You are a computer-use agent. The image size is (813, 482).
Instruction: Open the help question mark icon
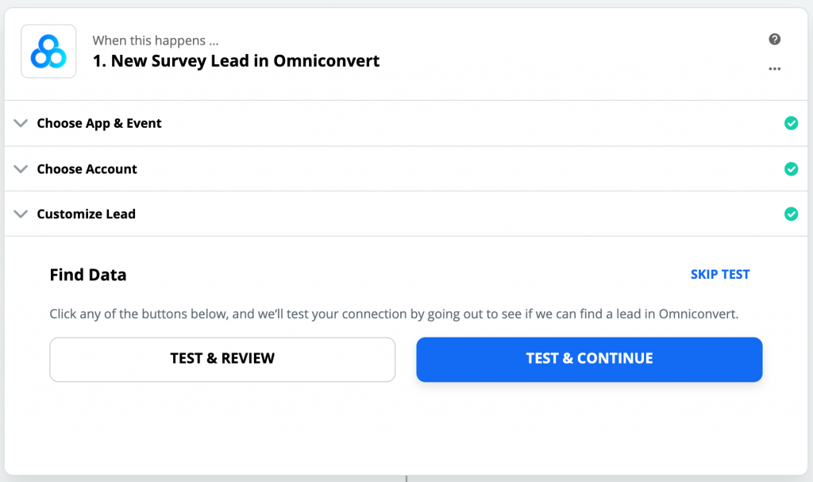[775, 40]
